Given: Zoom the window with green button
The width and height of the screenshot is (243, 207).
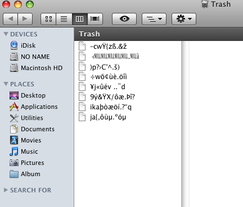Looking at the screenshot, I should tap(30, 4).
